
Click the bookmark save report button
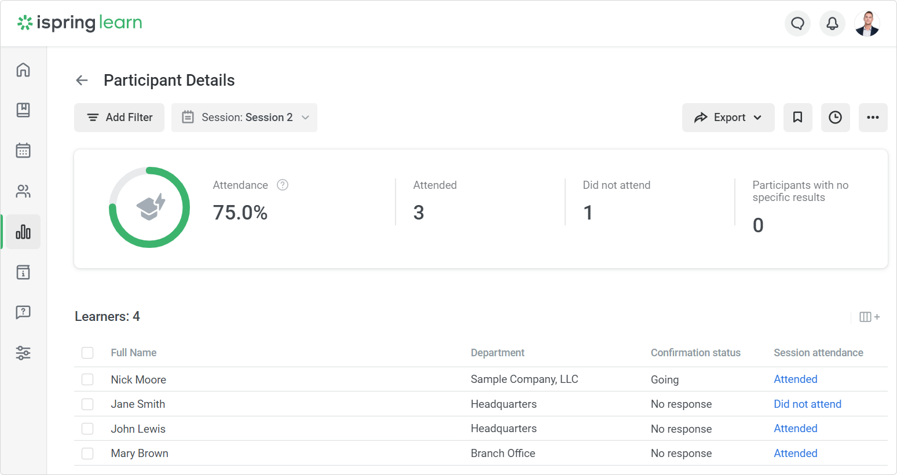[x=798, y=118]
